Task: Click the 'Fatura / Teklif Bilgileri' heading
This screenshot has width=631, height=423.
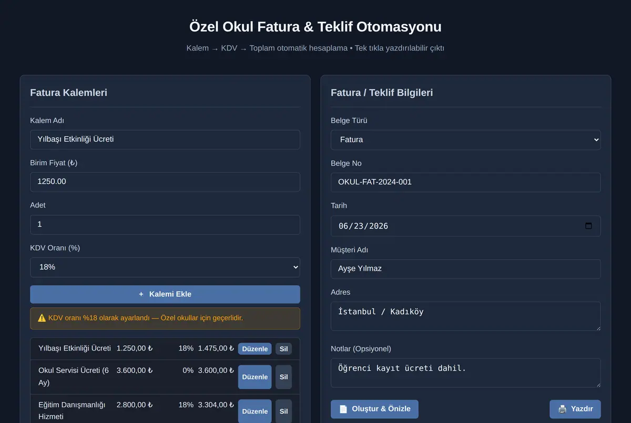Action: [x=382, y=93]
